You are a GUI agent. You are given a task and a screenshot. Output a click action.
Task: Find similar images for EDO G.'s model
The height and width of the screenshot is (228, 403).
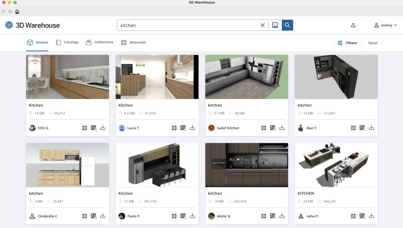(94, 128)
